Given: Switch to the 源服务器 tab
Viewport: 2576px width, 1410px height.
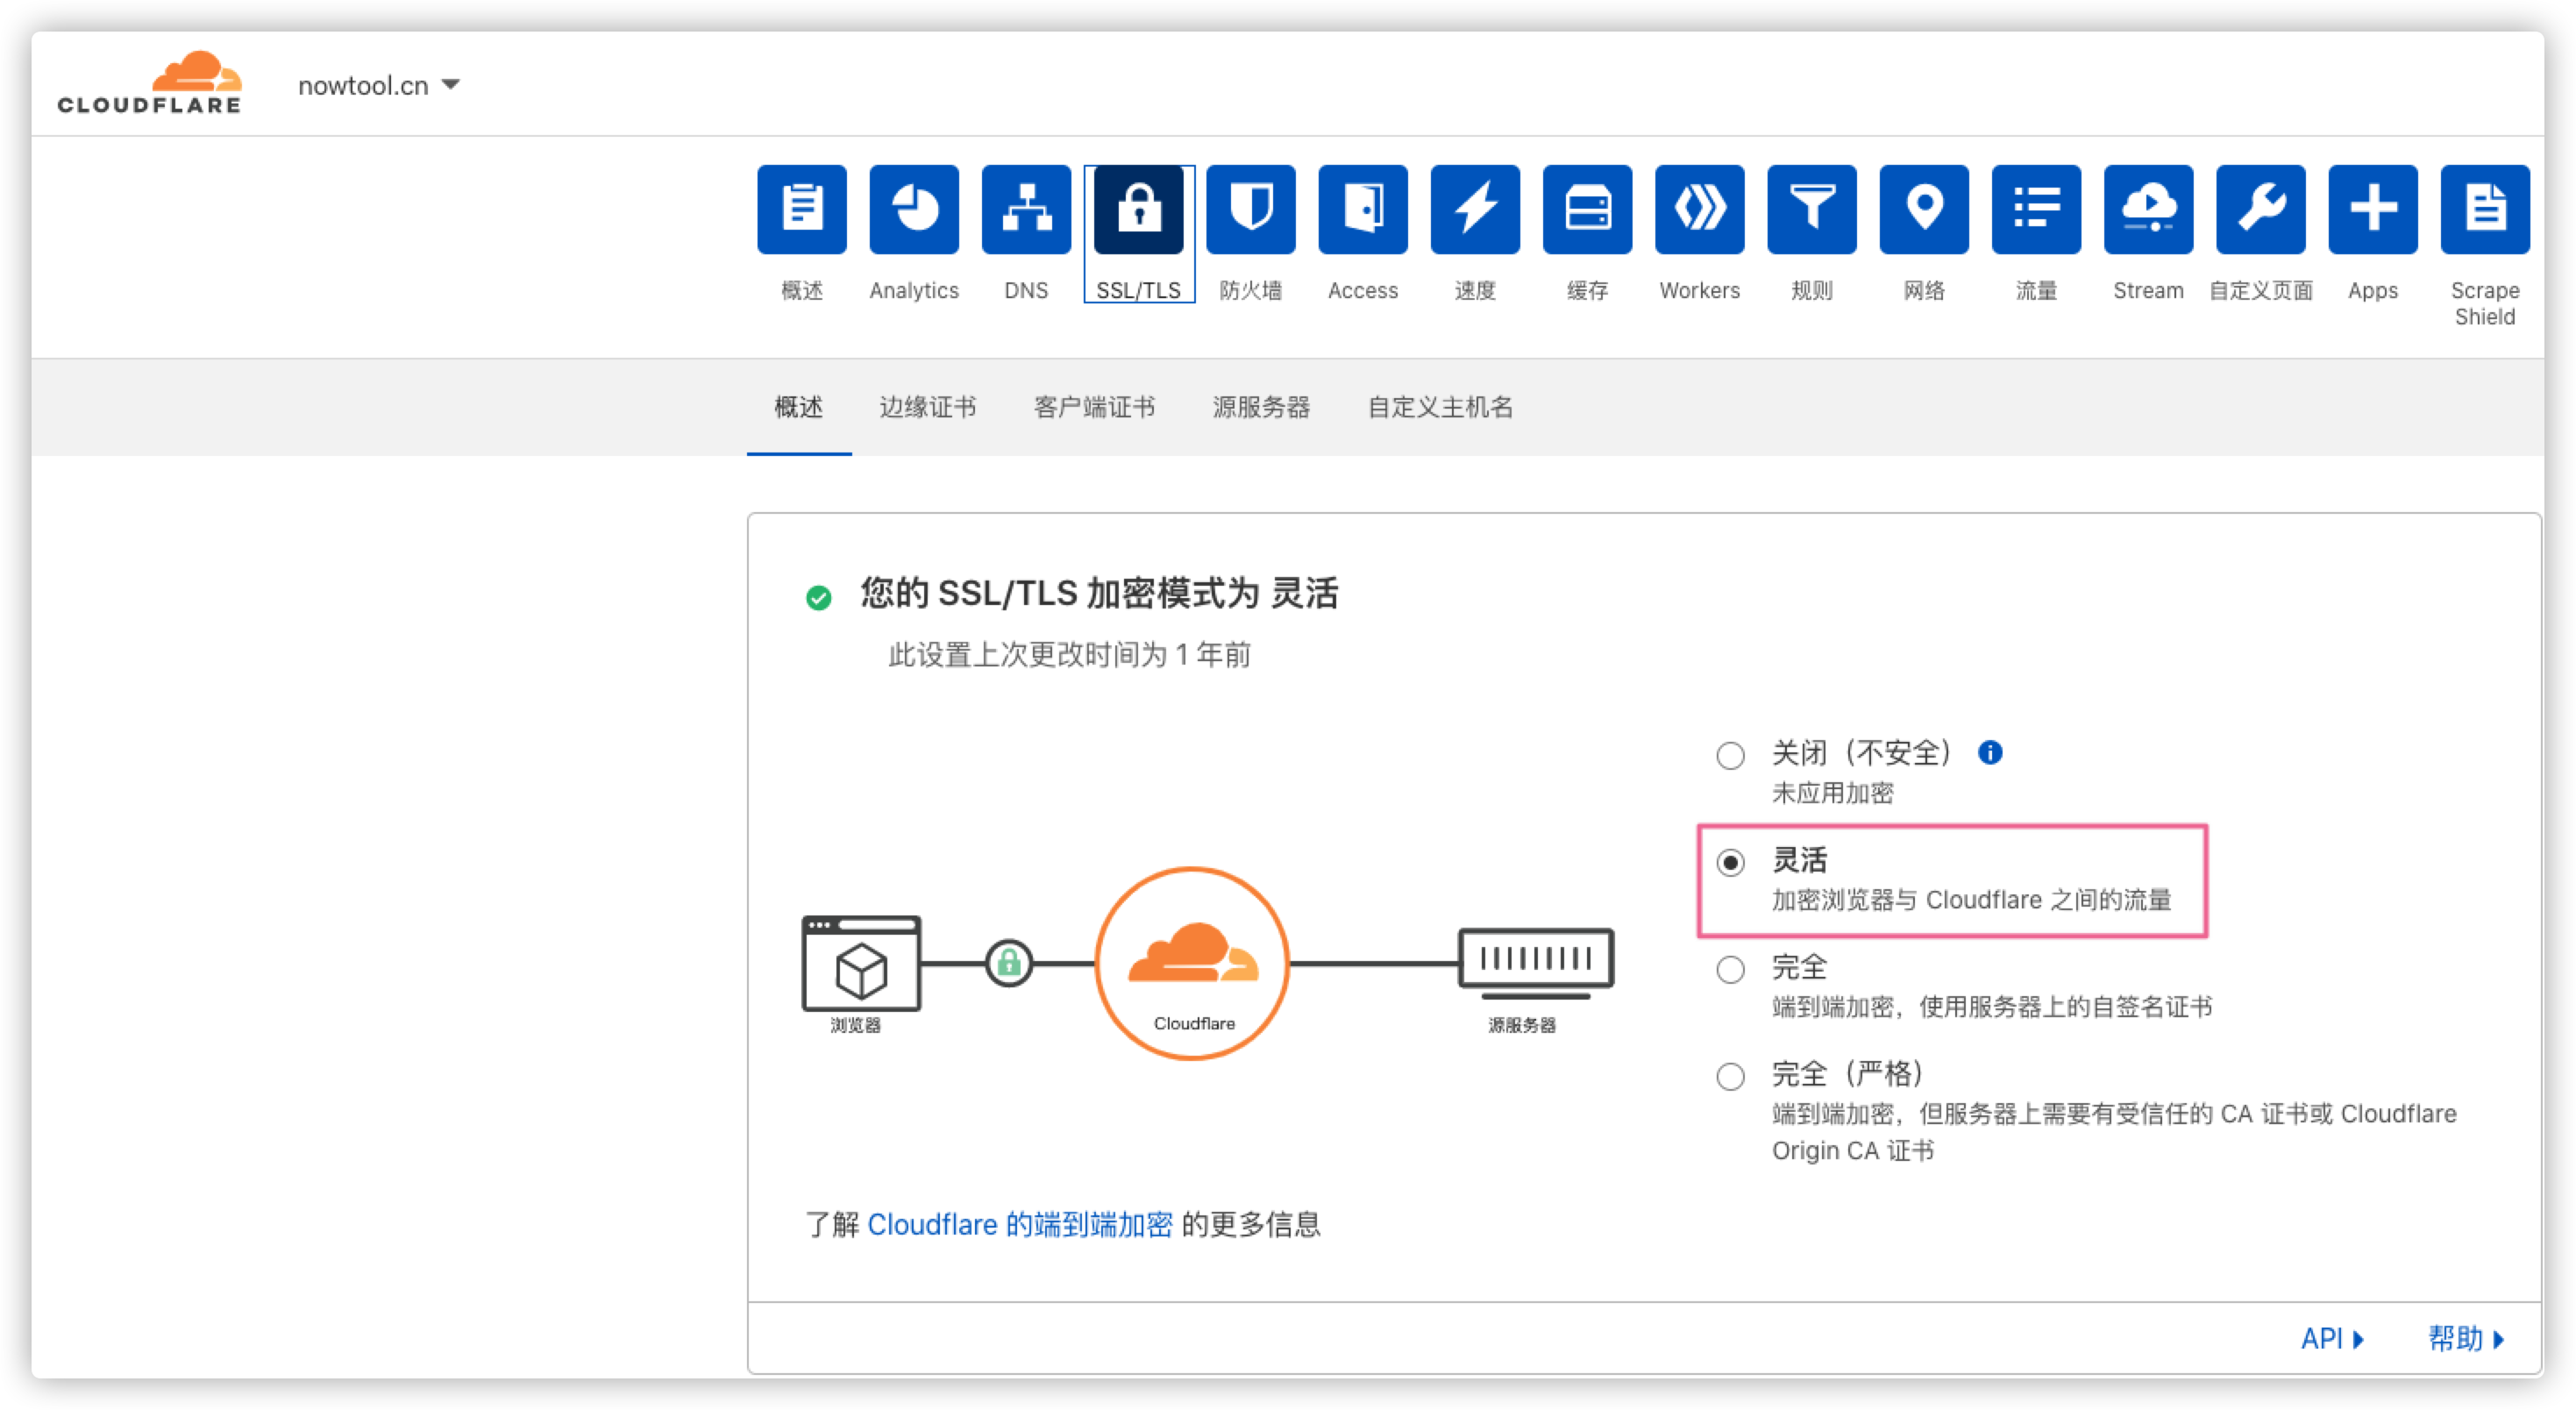Looking at the screenshot, I should click(1261, 407).
